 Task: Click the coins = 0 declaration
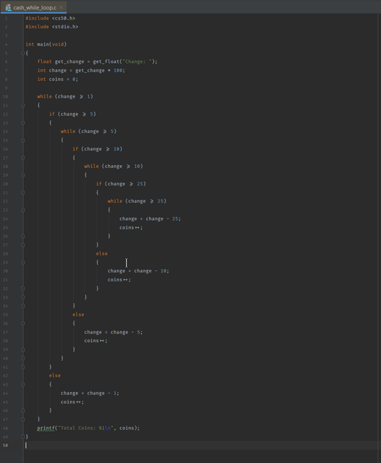pyautogui.click(x=58, y=79)
